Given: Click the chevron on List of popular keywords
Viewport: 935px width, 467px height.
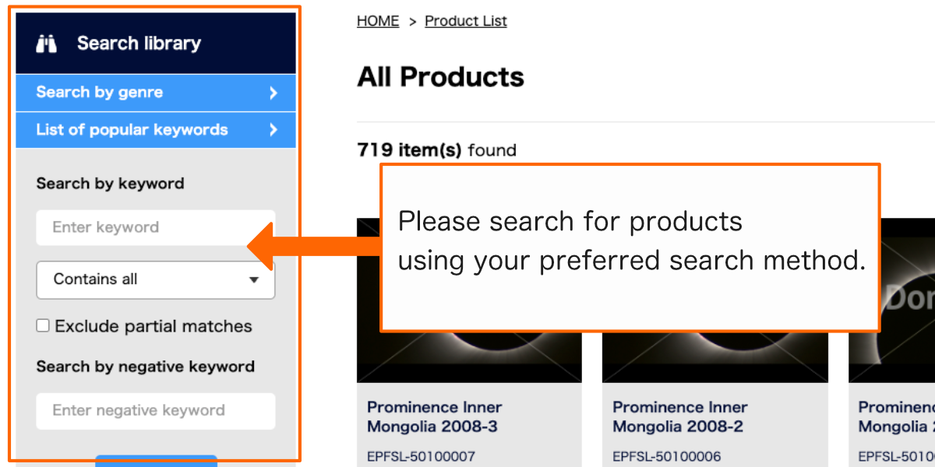Looking at the screenshot, I should click(274, 129).
